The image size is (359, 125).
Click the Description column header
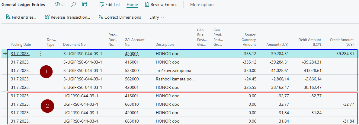click(x=165, y=45)
